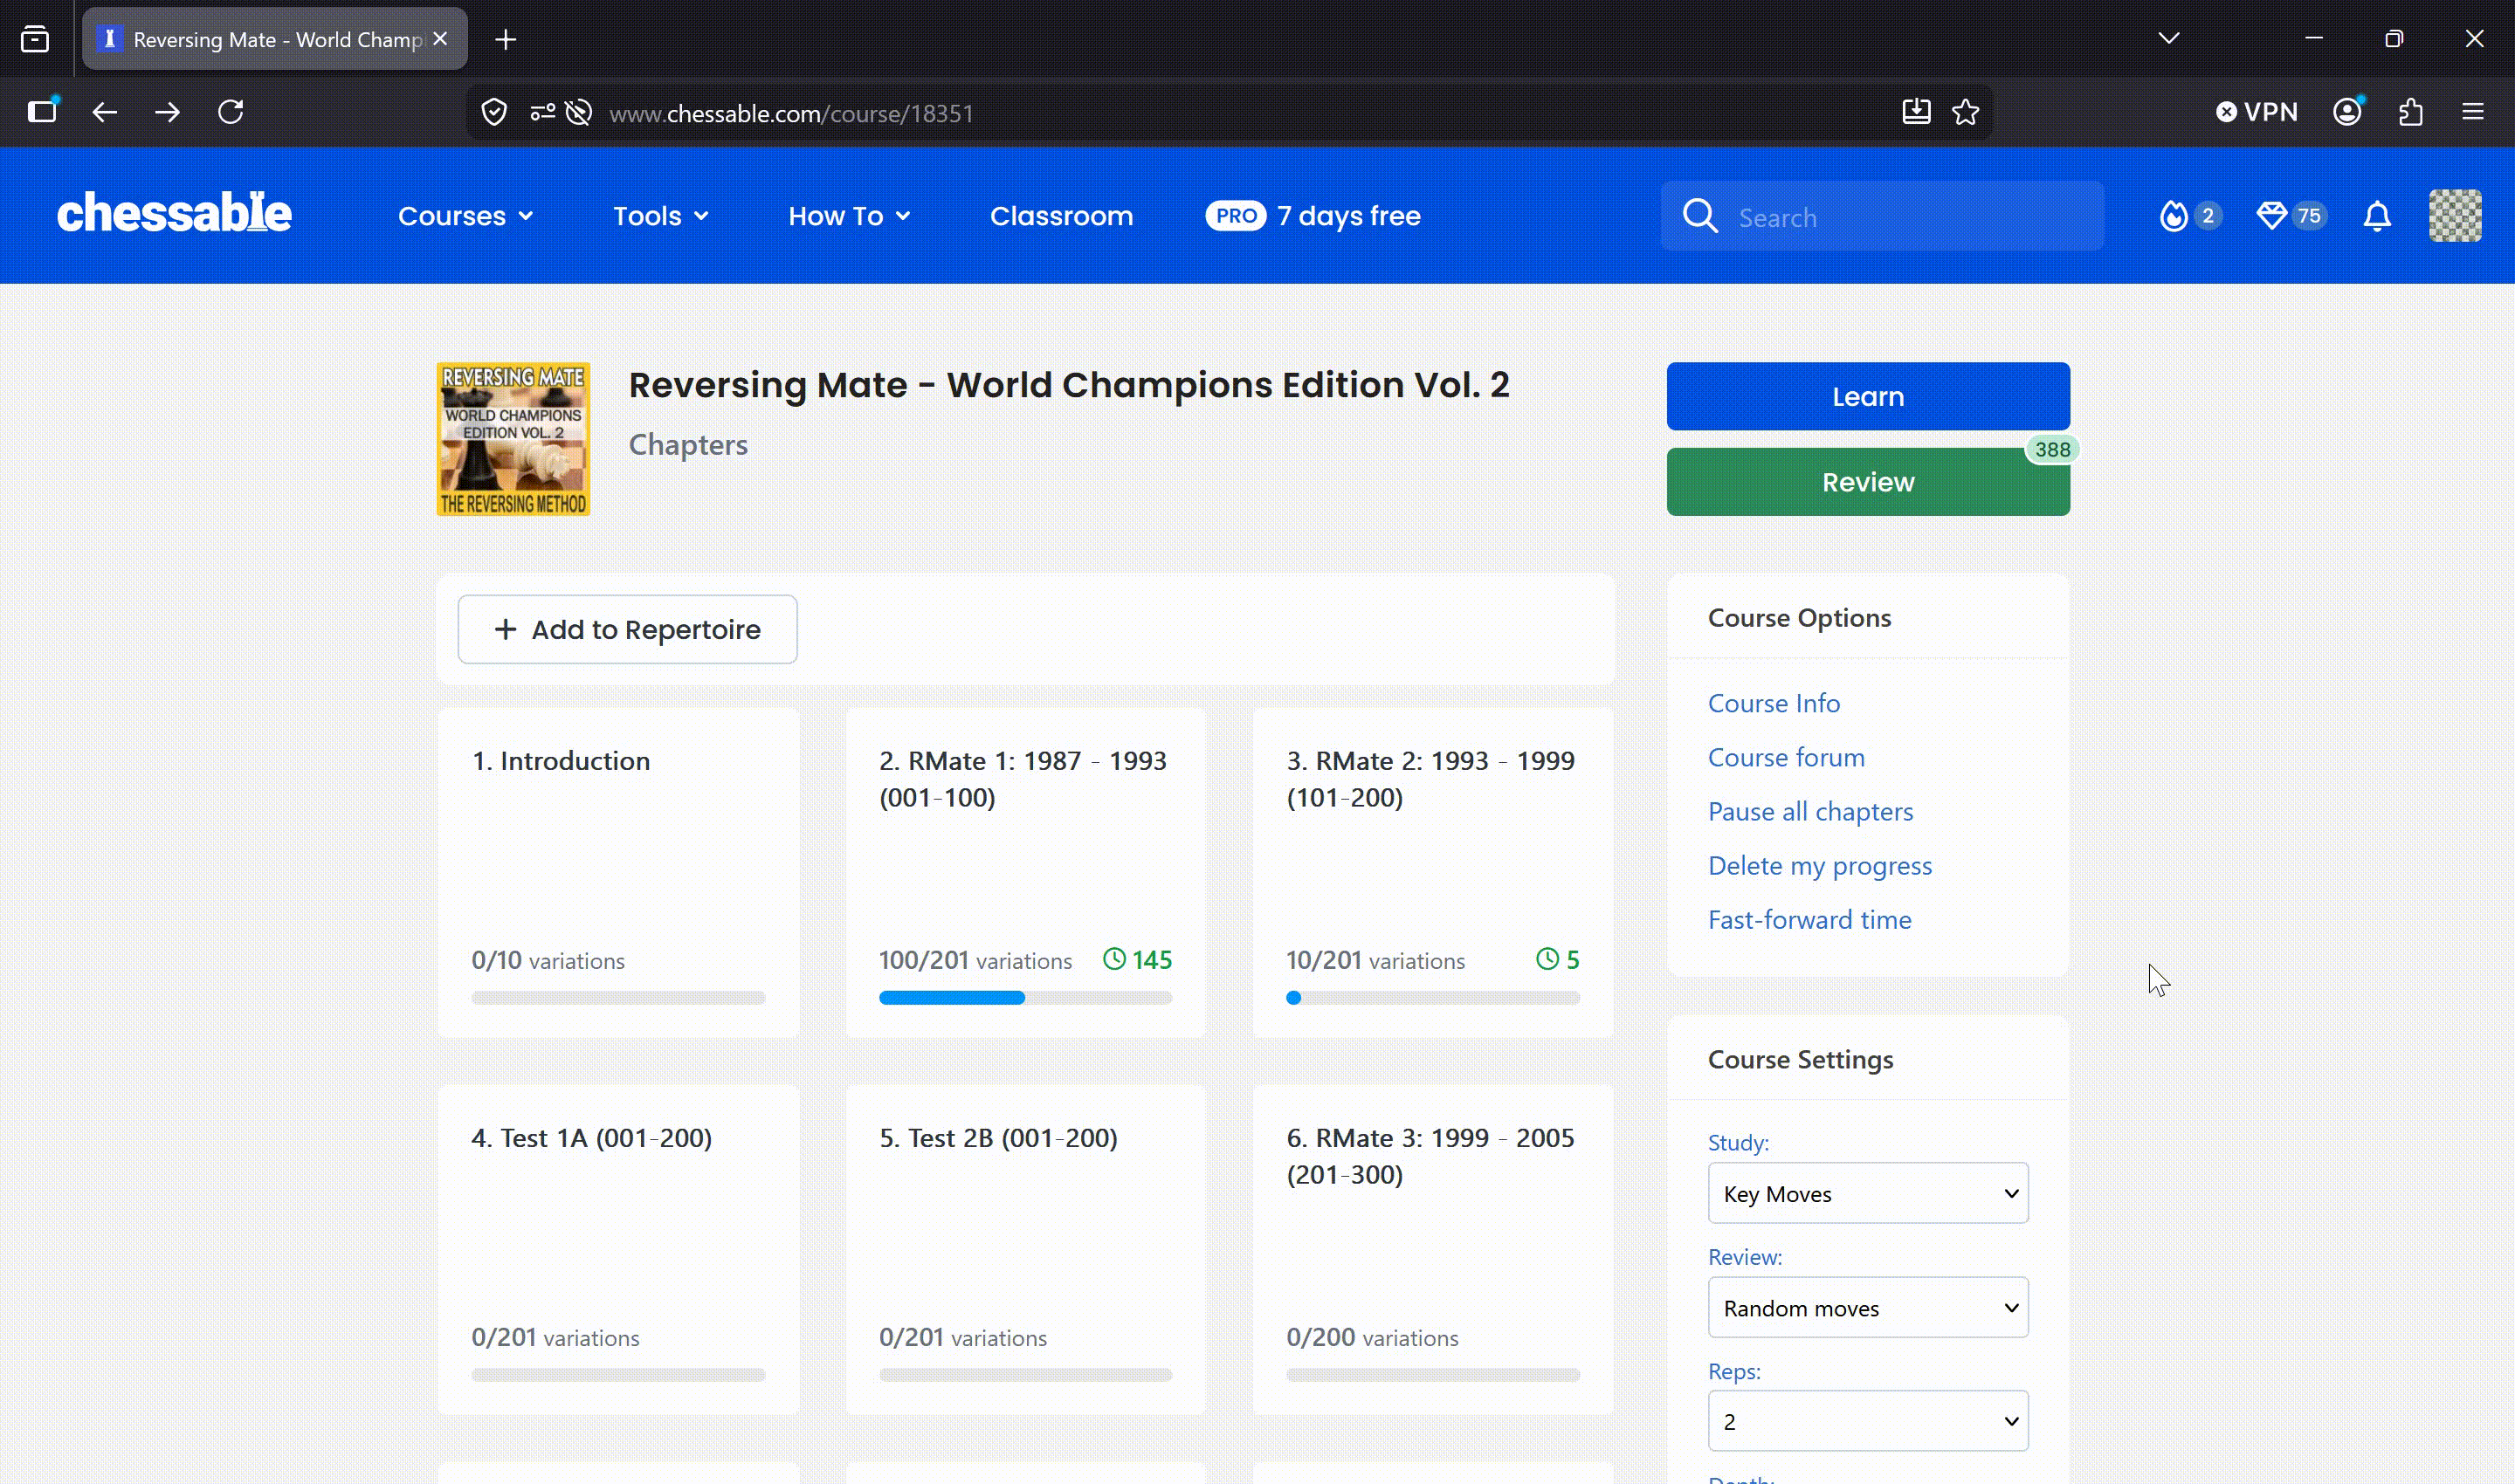Switch to the Reversing Mate browser tab
The height and width of the screenshot is (1484, 2515).
(x=275, y=39)
